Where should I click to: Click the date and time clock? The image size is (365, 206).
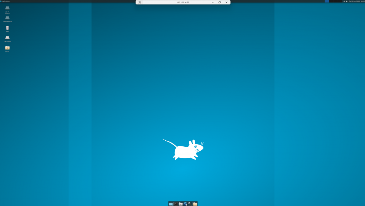(354, 1)
